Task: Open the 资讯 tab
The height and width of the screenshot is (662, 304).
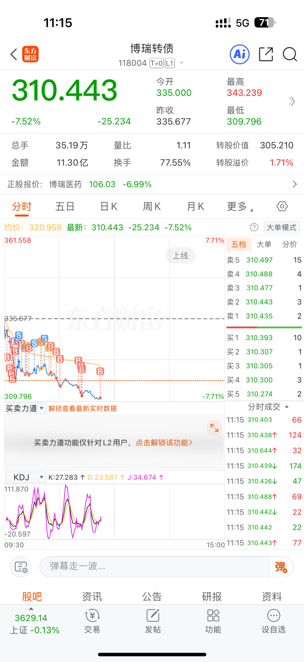Action: pos(92,597)
